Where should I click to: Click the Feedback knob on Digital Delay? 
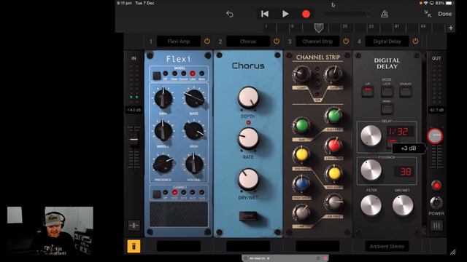371,170
